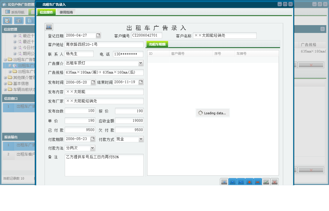This screenshot has width=329, height=211.
Task: Click the 客户名称 input field
Action: [224, 35]
